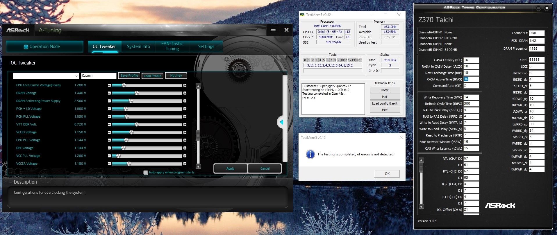The image size is (557, 235).
Task: Click the Write Recovery Time (tWR) field
Action: click(x=471, y=97)
